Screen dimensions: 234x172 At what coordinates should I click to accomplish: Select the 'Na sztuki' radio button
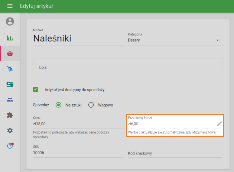coord(58,105)
